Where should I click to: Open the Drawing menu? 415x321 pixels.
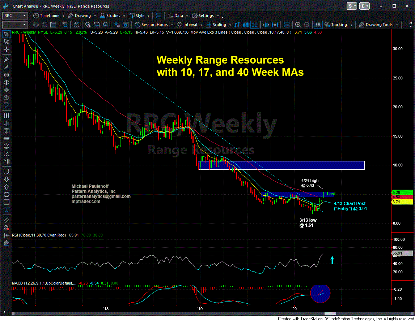(80, 16)
